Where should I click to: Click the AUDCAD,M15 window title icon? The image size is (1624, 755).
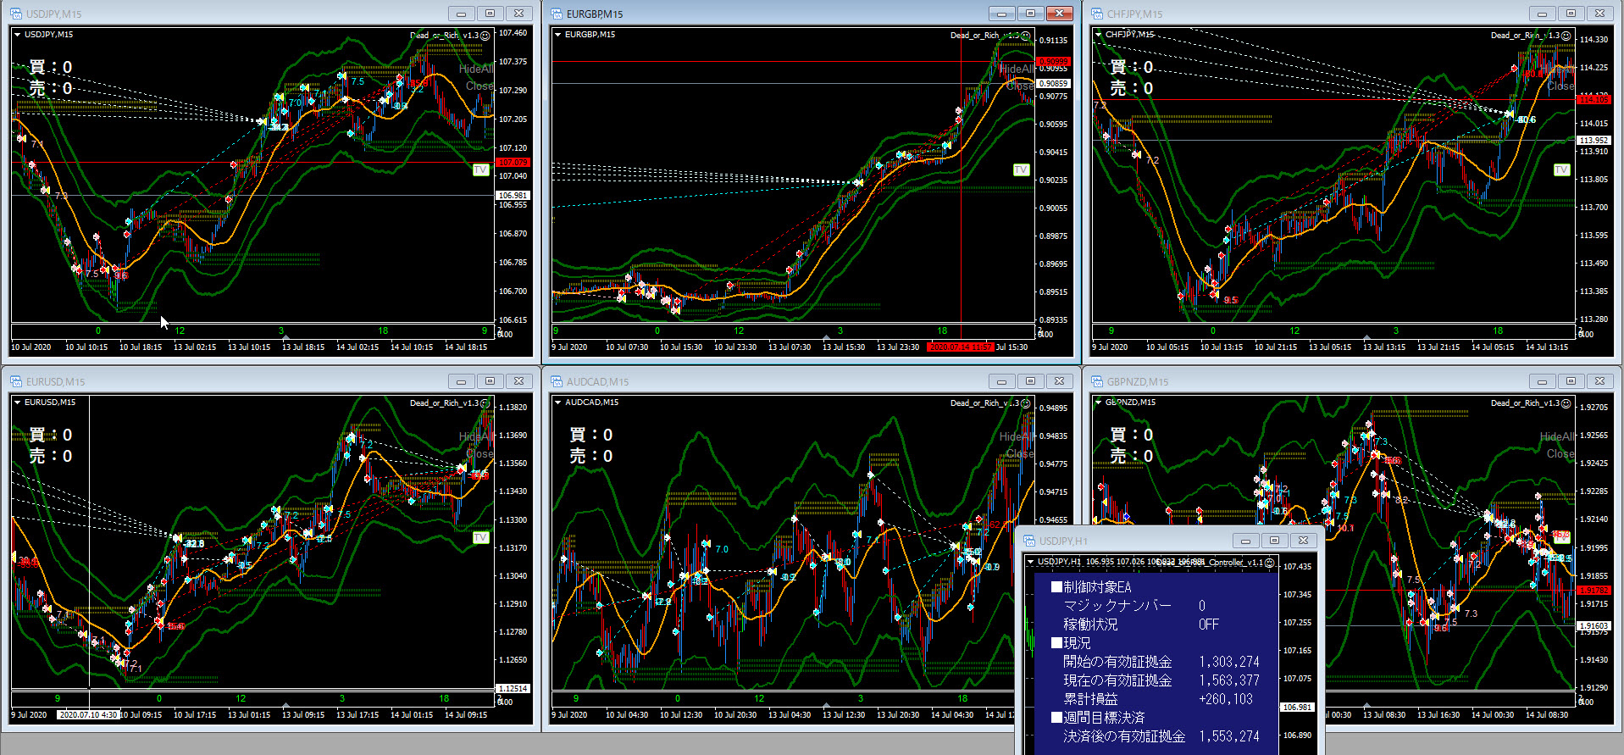557,381
